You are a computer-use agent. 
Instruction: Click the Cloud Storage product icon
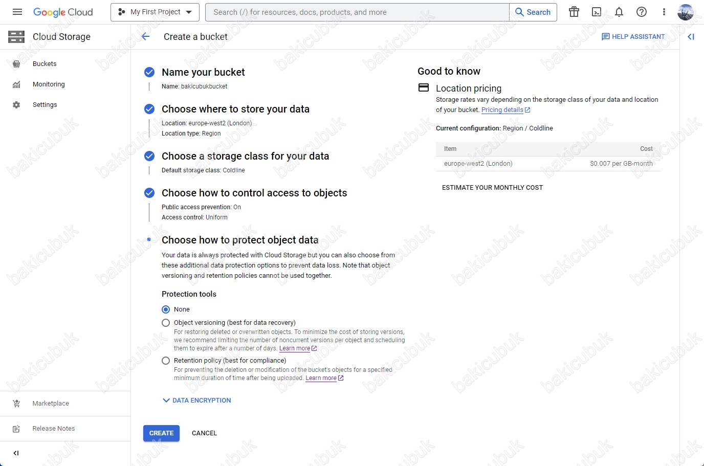click(x=16, y=36)
